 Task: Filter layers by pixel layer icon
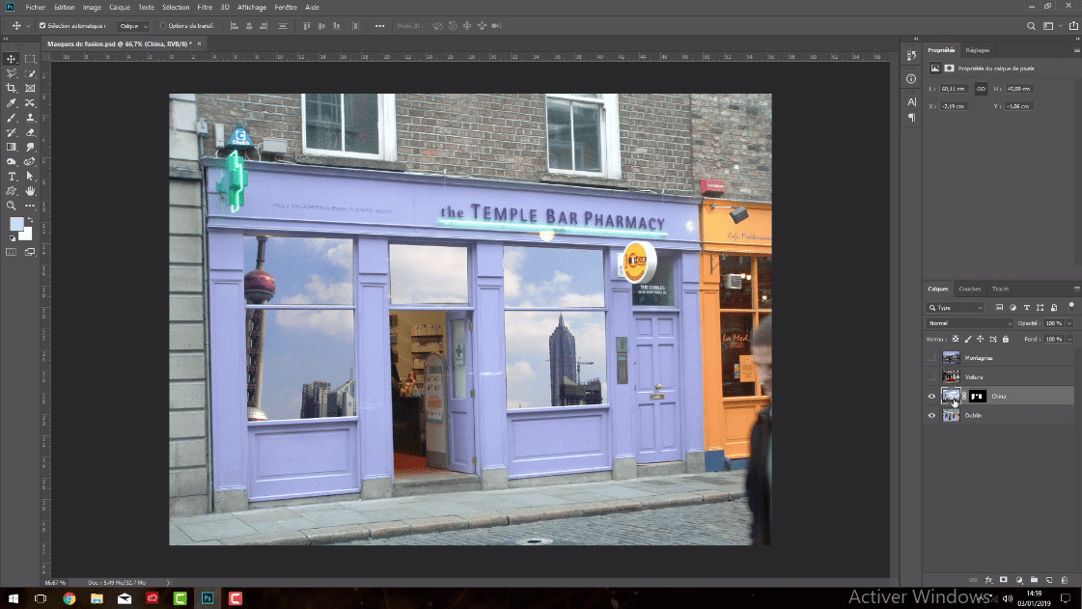(999, 308)
